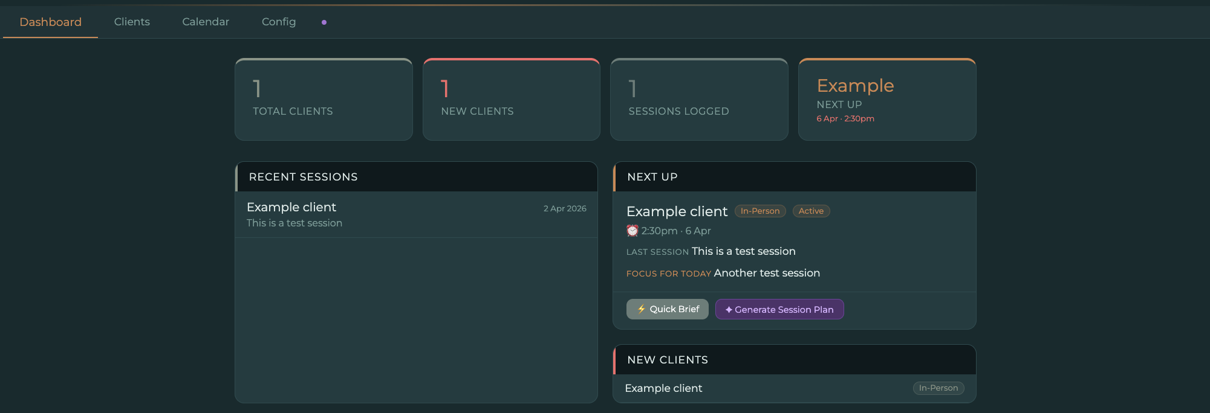
Task: Click the alarm clock icon beside 2:30pm
Action: 633,231
